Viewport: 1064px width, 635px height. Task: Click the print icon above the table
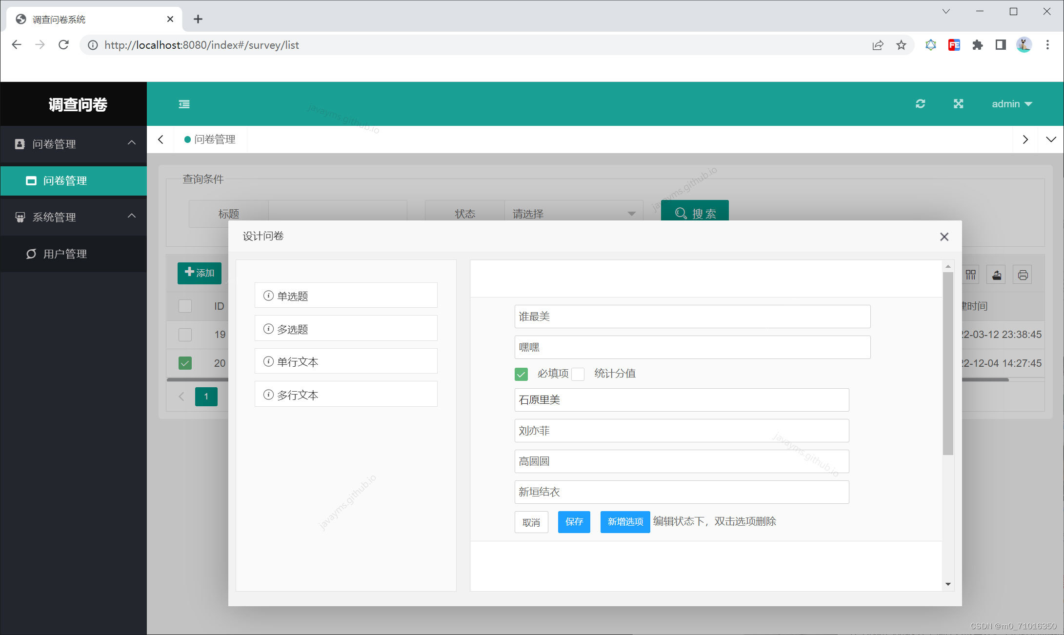[x=1023, y=274]
